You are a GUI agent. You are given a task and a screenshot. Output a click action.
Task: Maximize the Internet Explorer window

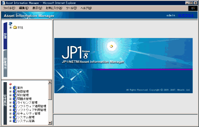click(191, 3)
